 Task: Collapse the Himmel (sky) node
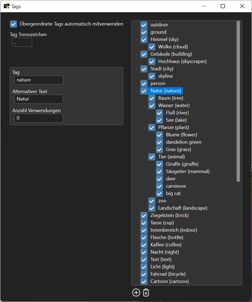[136, 40]
